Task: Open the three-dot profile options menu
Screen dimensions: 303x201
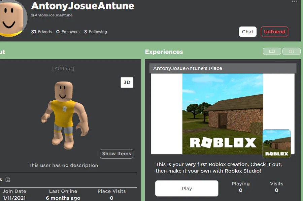Action: (294, 1)
